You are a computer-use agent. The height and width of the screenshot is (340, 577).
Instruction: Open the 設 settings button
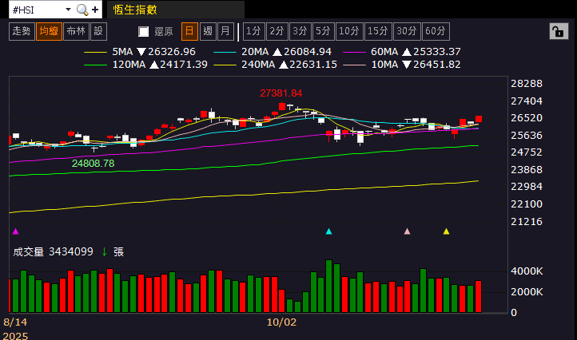(98, 31)
